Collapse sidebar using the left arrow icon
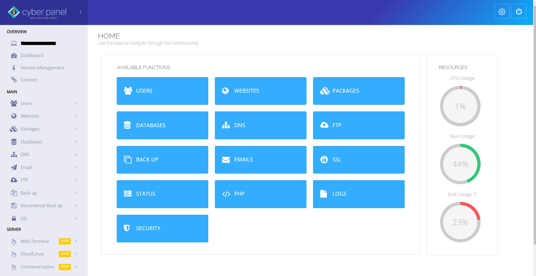The height and width of the screenshot is (276, 536). (x=80, y=12)
